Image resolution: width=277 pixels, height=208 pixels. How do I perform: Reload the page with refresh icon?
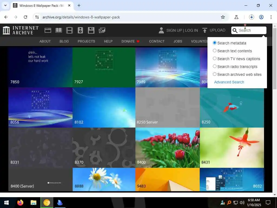pyautogui.click(x=25, y=17)
